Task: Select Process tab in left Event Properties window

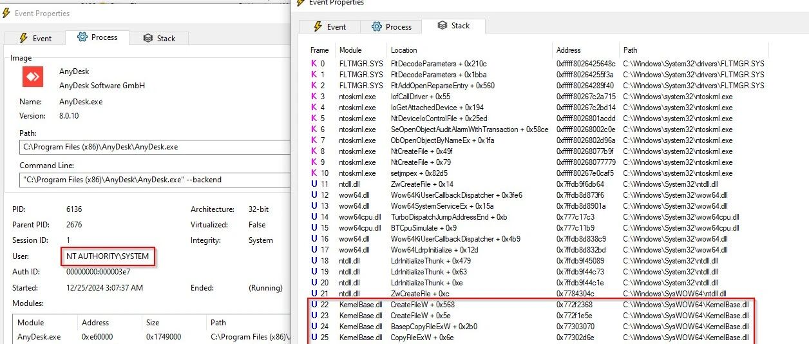Action: click(97, 37)
